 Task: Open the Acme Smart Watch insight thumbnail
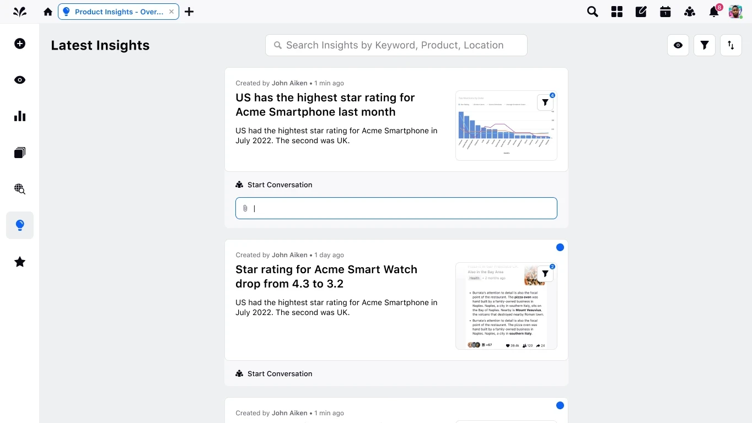click(506, 306)
